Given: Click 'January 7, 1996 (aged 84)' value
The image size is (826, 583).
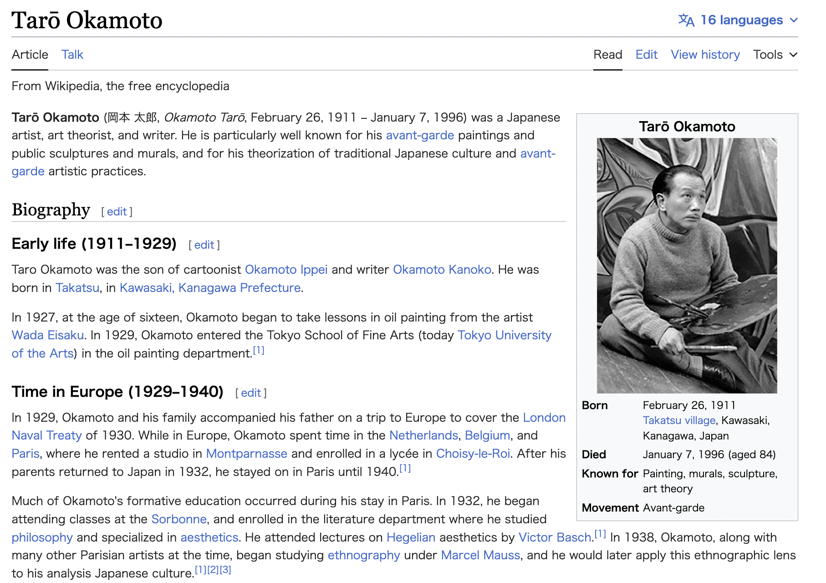Looking at the screenshot, I should coord(709,455).
